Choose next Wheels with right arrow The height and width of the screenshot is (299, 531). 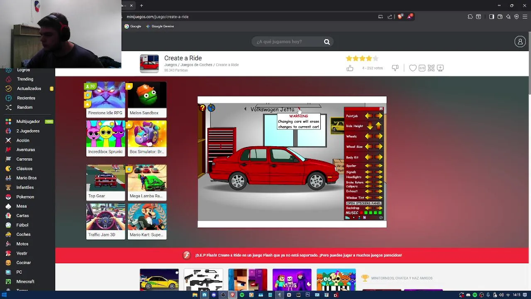379,136
